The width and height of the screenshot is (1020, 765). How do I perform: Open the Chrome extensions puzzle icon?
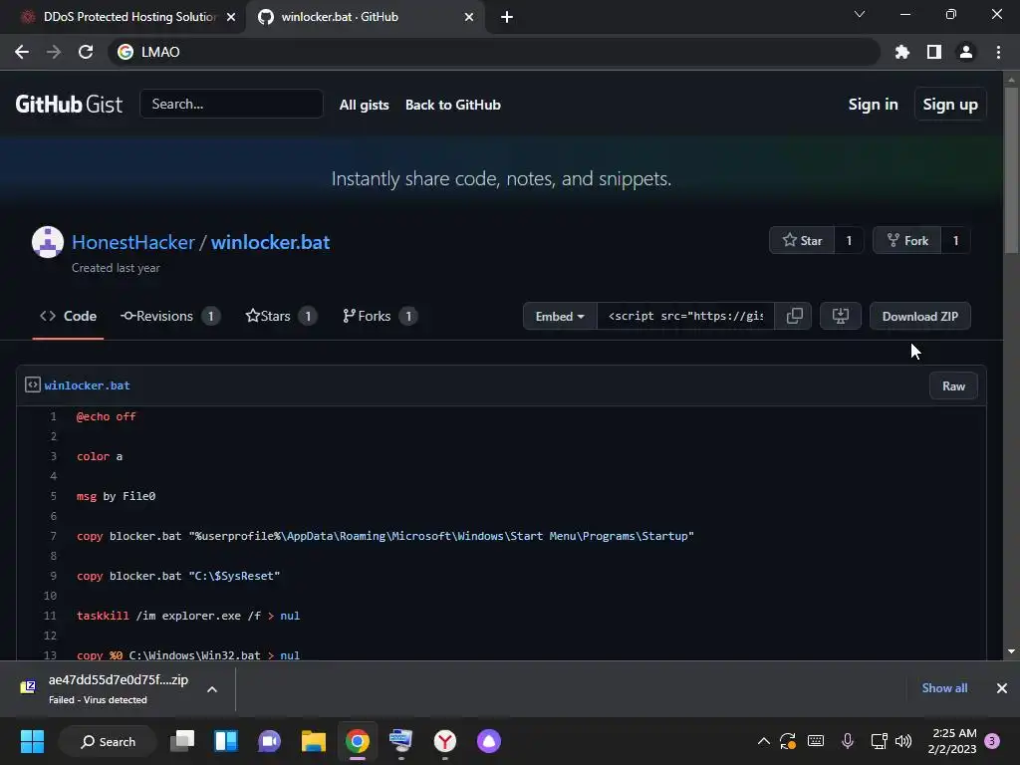[x=902, y=52]
